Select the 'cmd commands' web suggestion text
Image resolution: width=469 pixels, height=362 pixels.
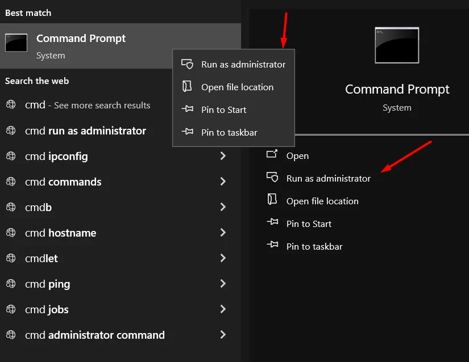[63, 182]
